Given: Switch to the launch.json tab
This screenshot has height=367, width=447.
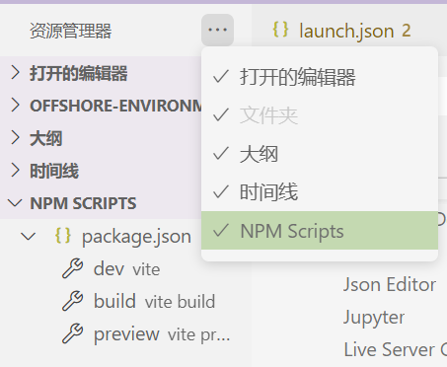Looking at the screenshot, I should click(x=342, y=31).
